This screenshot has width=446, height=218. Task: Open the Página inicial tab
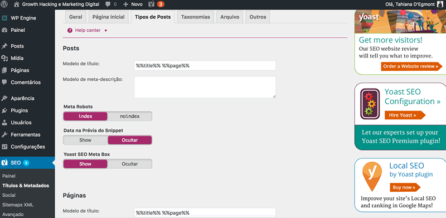(109, 17)
